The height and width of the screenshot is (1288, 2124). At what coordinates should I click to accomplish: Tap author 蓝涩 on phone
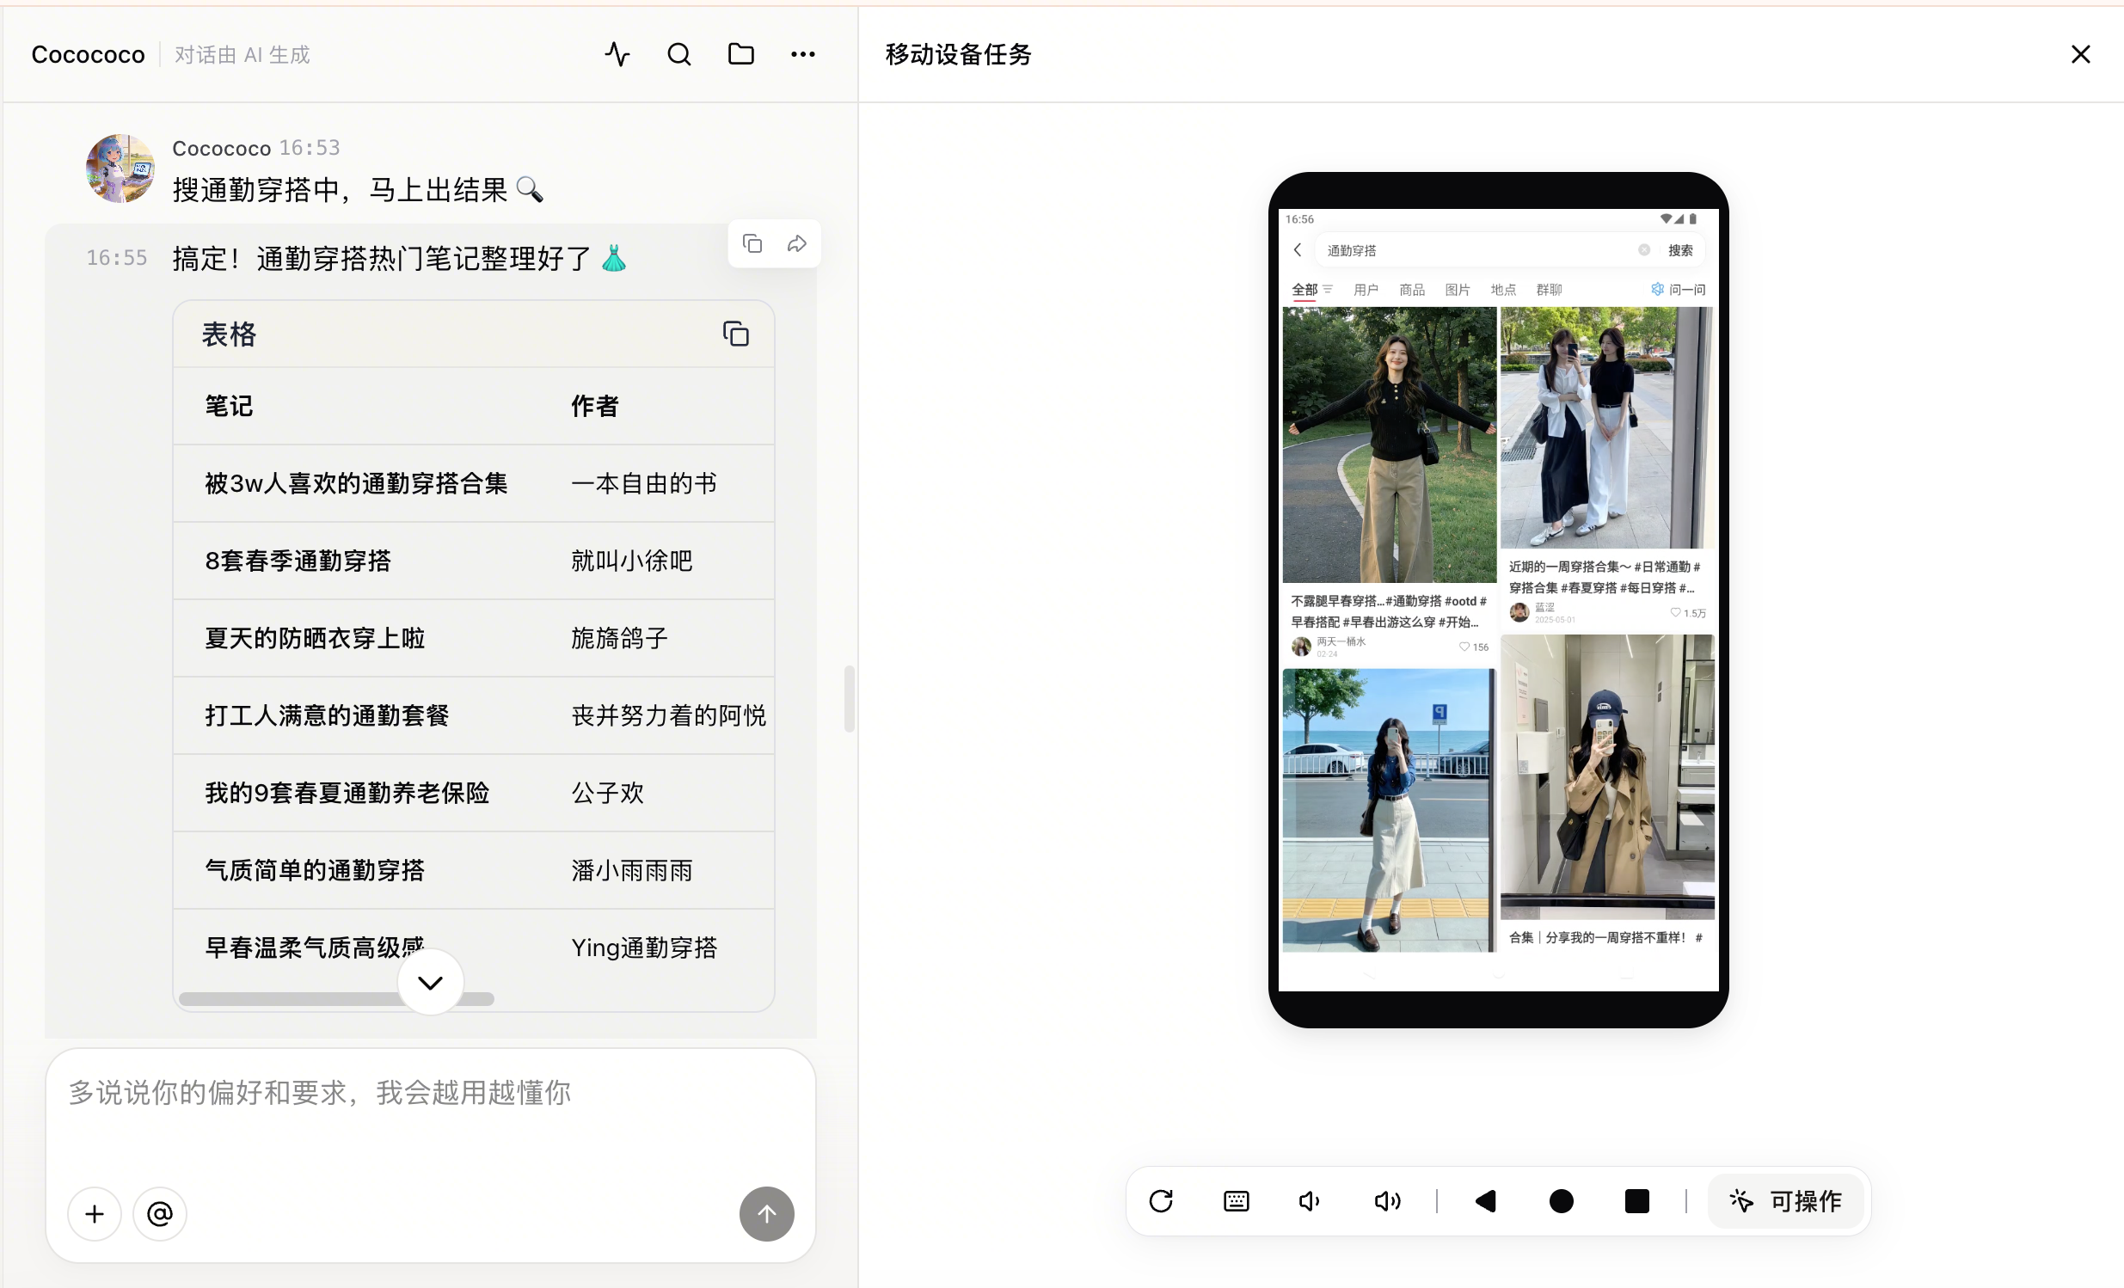1544,608
